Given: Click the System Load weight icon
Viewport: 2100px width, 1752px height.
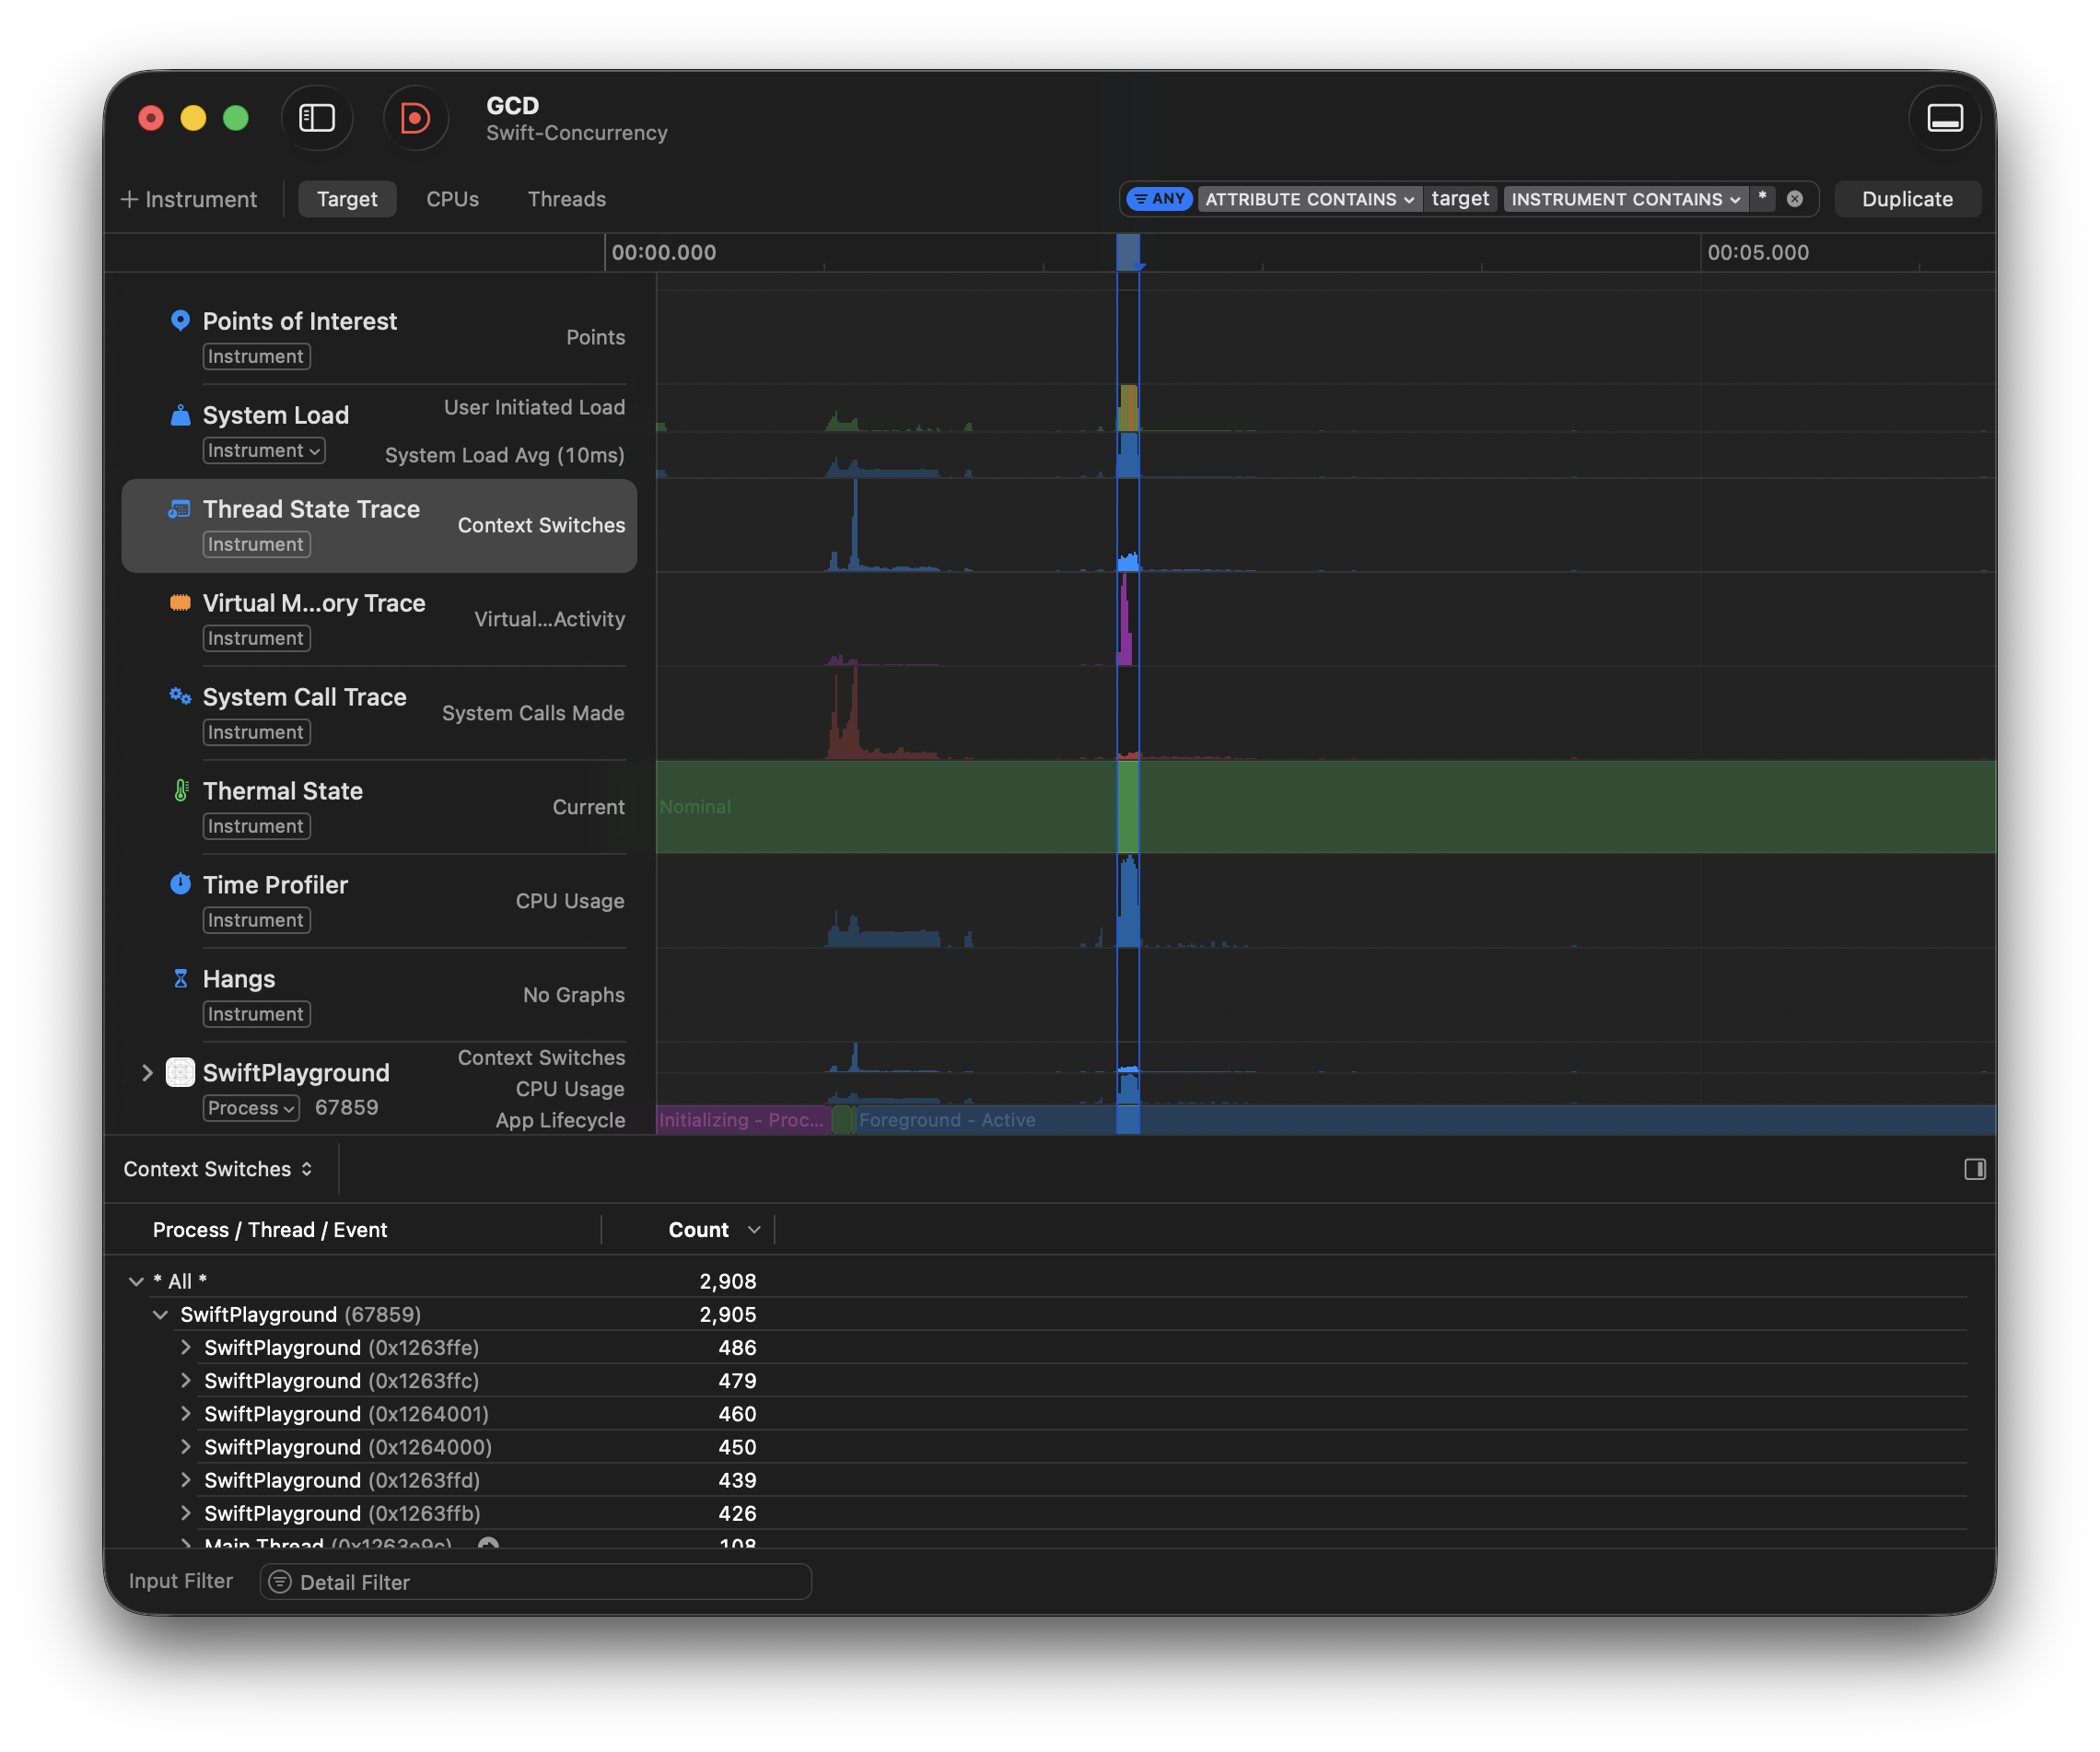Looking at the screenshot, I should [x=180, y=415].
